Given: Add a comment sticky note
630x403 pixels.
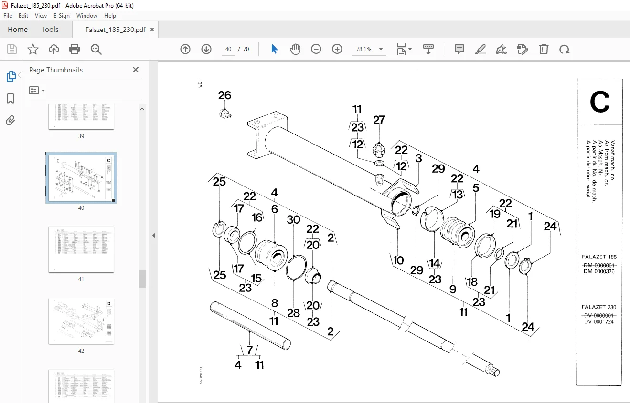Looking at the screenshot, I should [x=459, y=49].
